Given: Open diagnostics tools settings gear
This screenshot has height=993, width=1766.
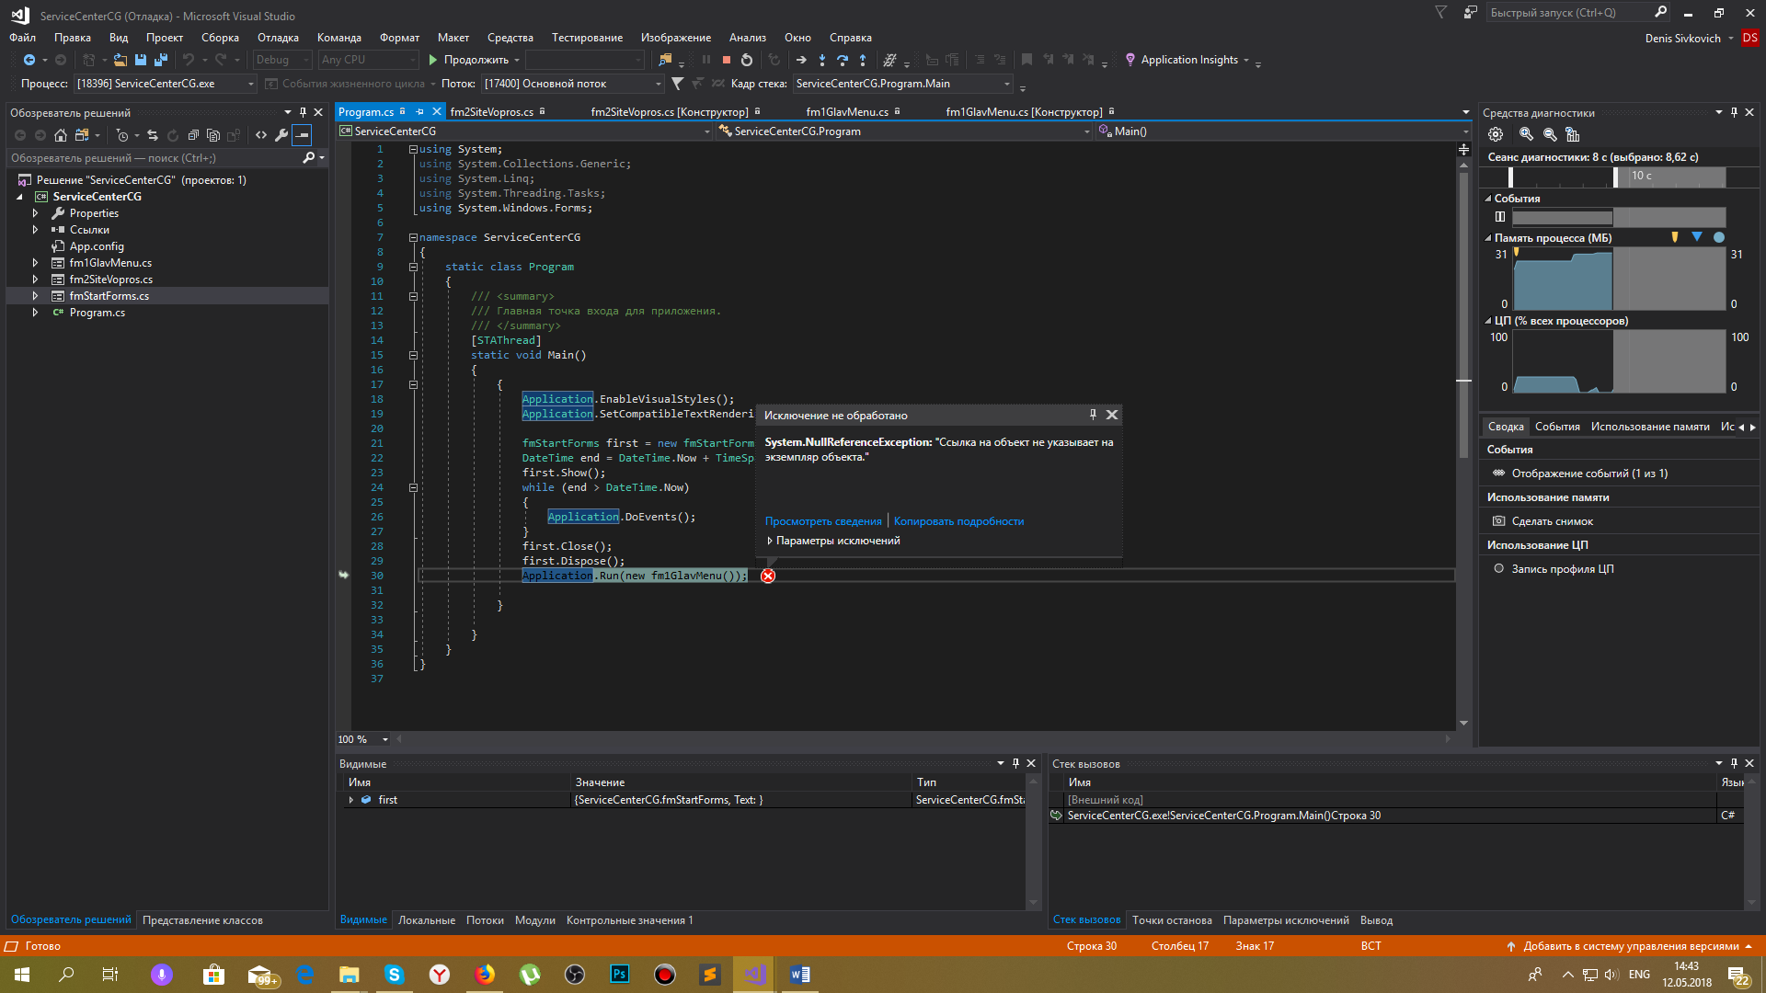Looking at the screenshot, I should pyautogui.click(x=1496, y=134).
